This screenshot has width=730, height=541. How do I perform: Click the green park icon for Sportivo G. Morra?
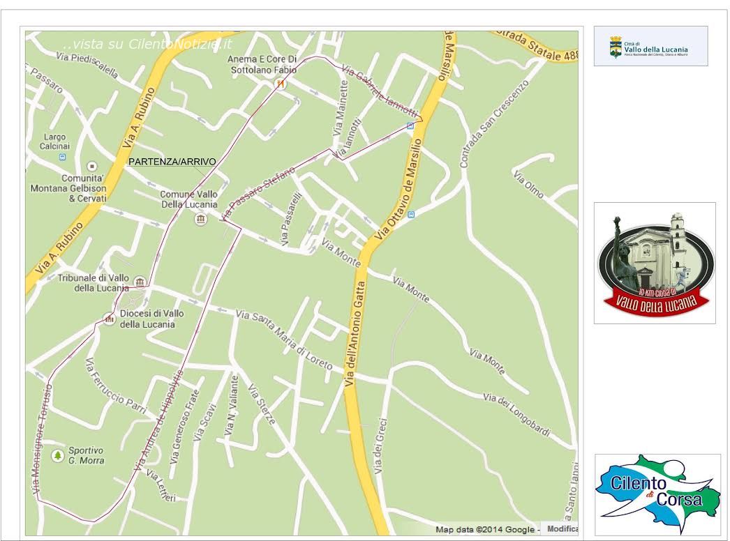click(x=57, y=455)
